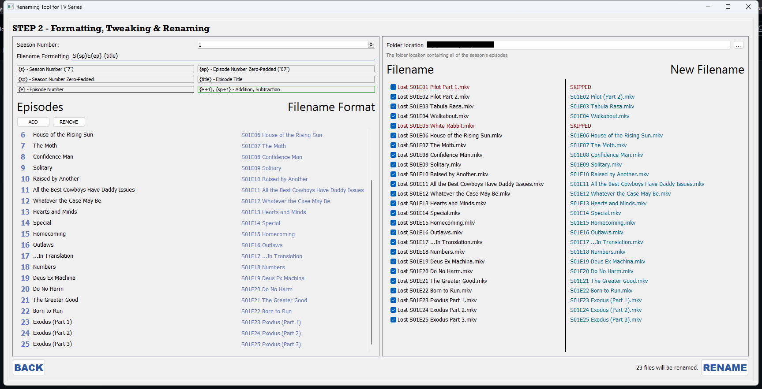
Task: Insert the {ep} Episode Number Zero-Padded token
Action: 286,69
